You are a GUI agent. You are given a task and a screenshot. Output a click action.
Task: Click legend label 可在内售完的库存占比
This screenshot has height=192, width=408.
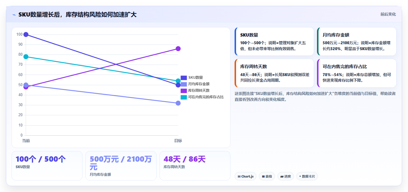point(206,97)
